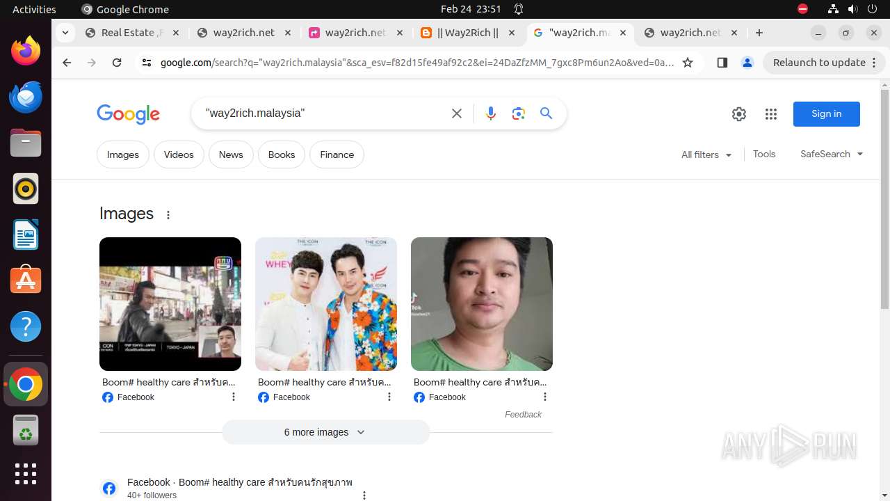Filter results by Videos
890x501 pixels.
point(179,154)
